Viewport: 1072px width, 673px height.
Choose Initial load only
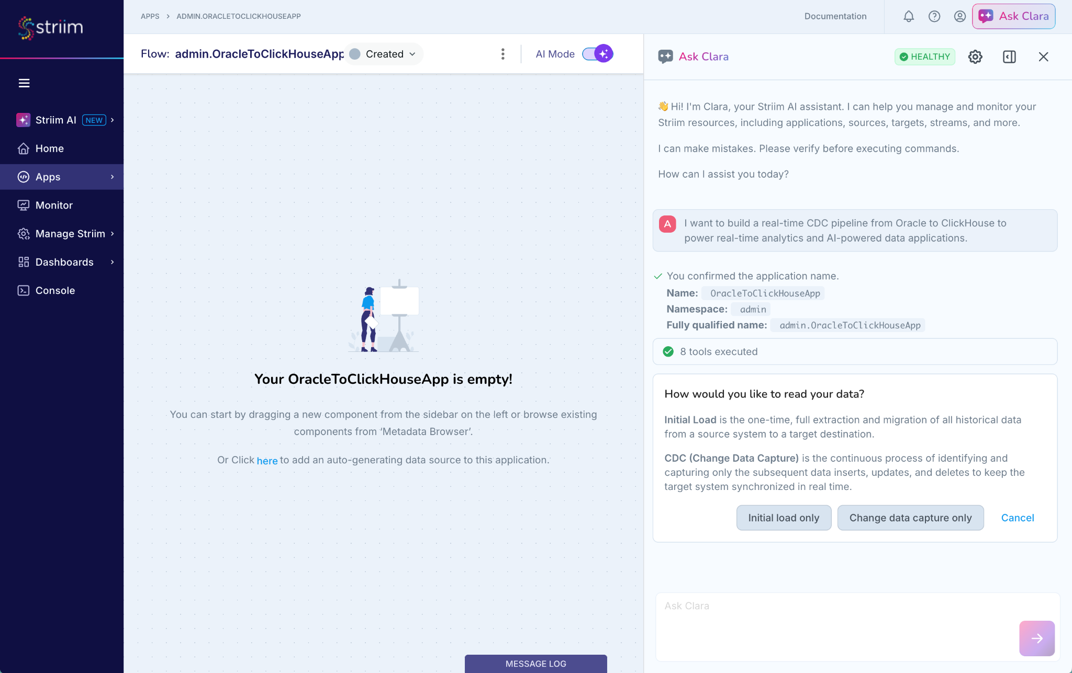[784, 518]
